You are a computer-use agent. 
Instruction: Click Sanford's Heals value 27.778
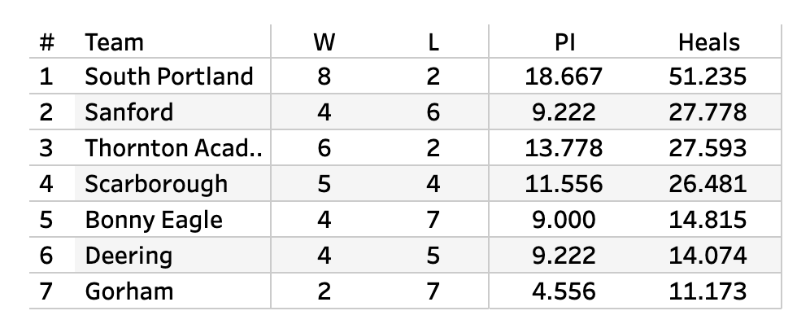tap(708, 112)
